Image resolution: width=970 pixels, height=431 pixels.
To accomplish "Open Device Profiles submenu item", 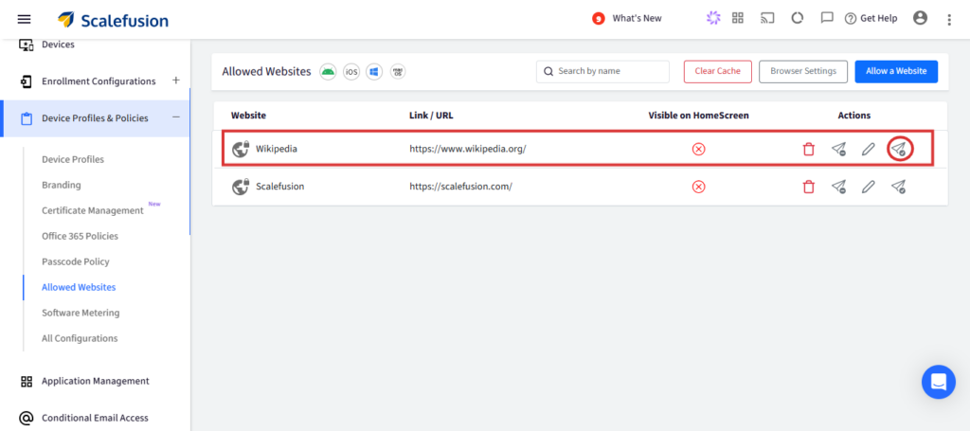I will (x=73, y=159).
